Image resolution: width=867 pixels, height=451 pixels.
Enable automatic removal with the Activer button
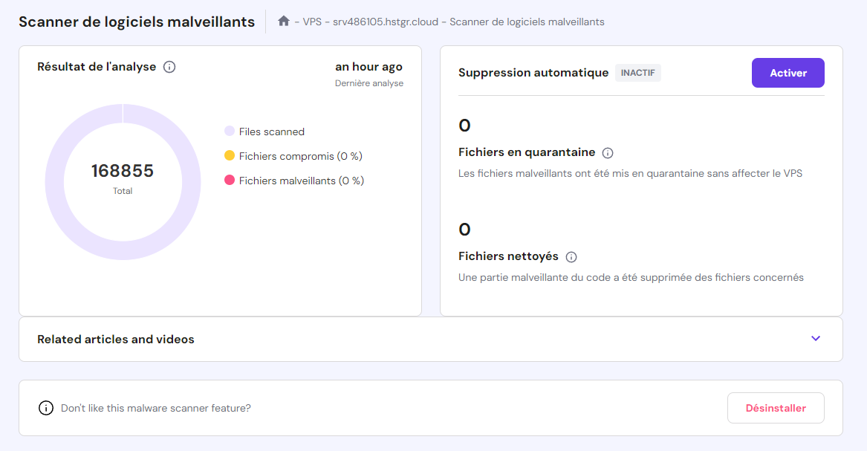pyautogui.click(x=788, y=72)
